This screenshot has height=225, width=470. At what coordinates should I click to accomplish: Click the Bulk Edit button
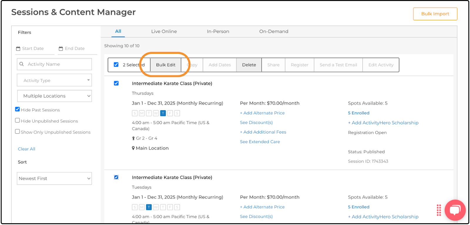click(x=166, y=65)
